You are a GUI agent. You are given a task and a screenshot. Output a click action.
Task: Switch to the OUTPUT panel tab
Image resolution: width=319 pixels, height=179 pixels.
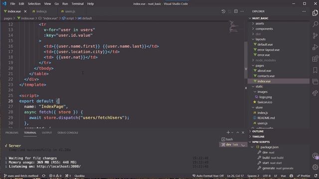[47, 133]
